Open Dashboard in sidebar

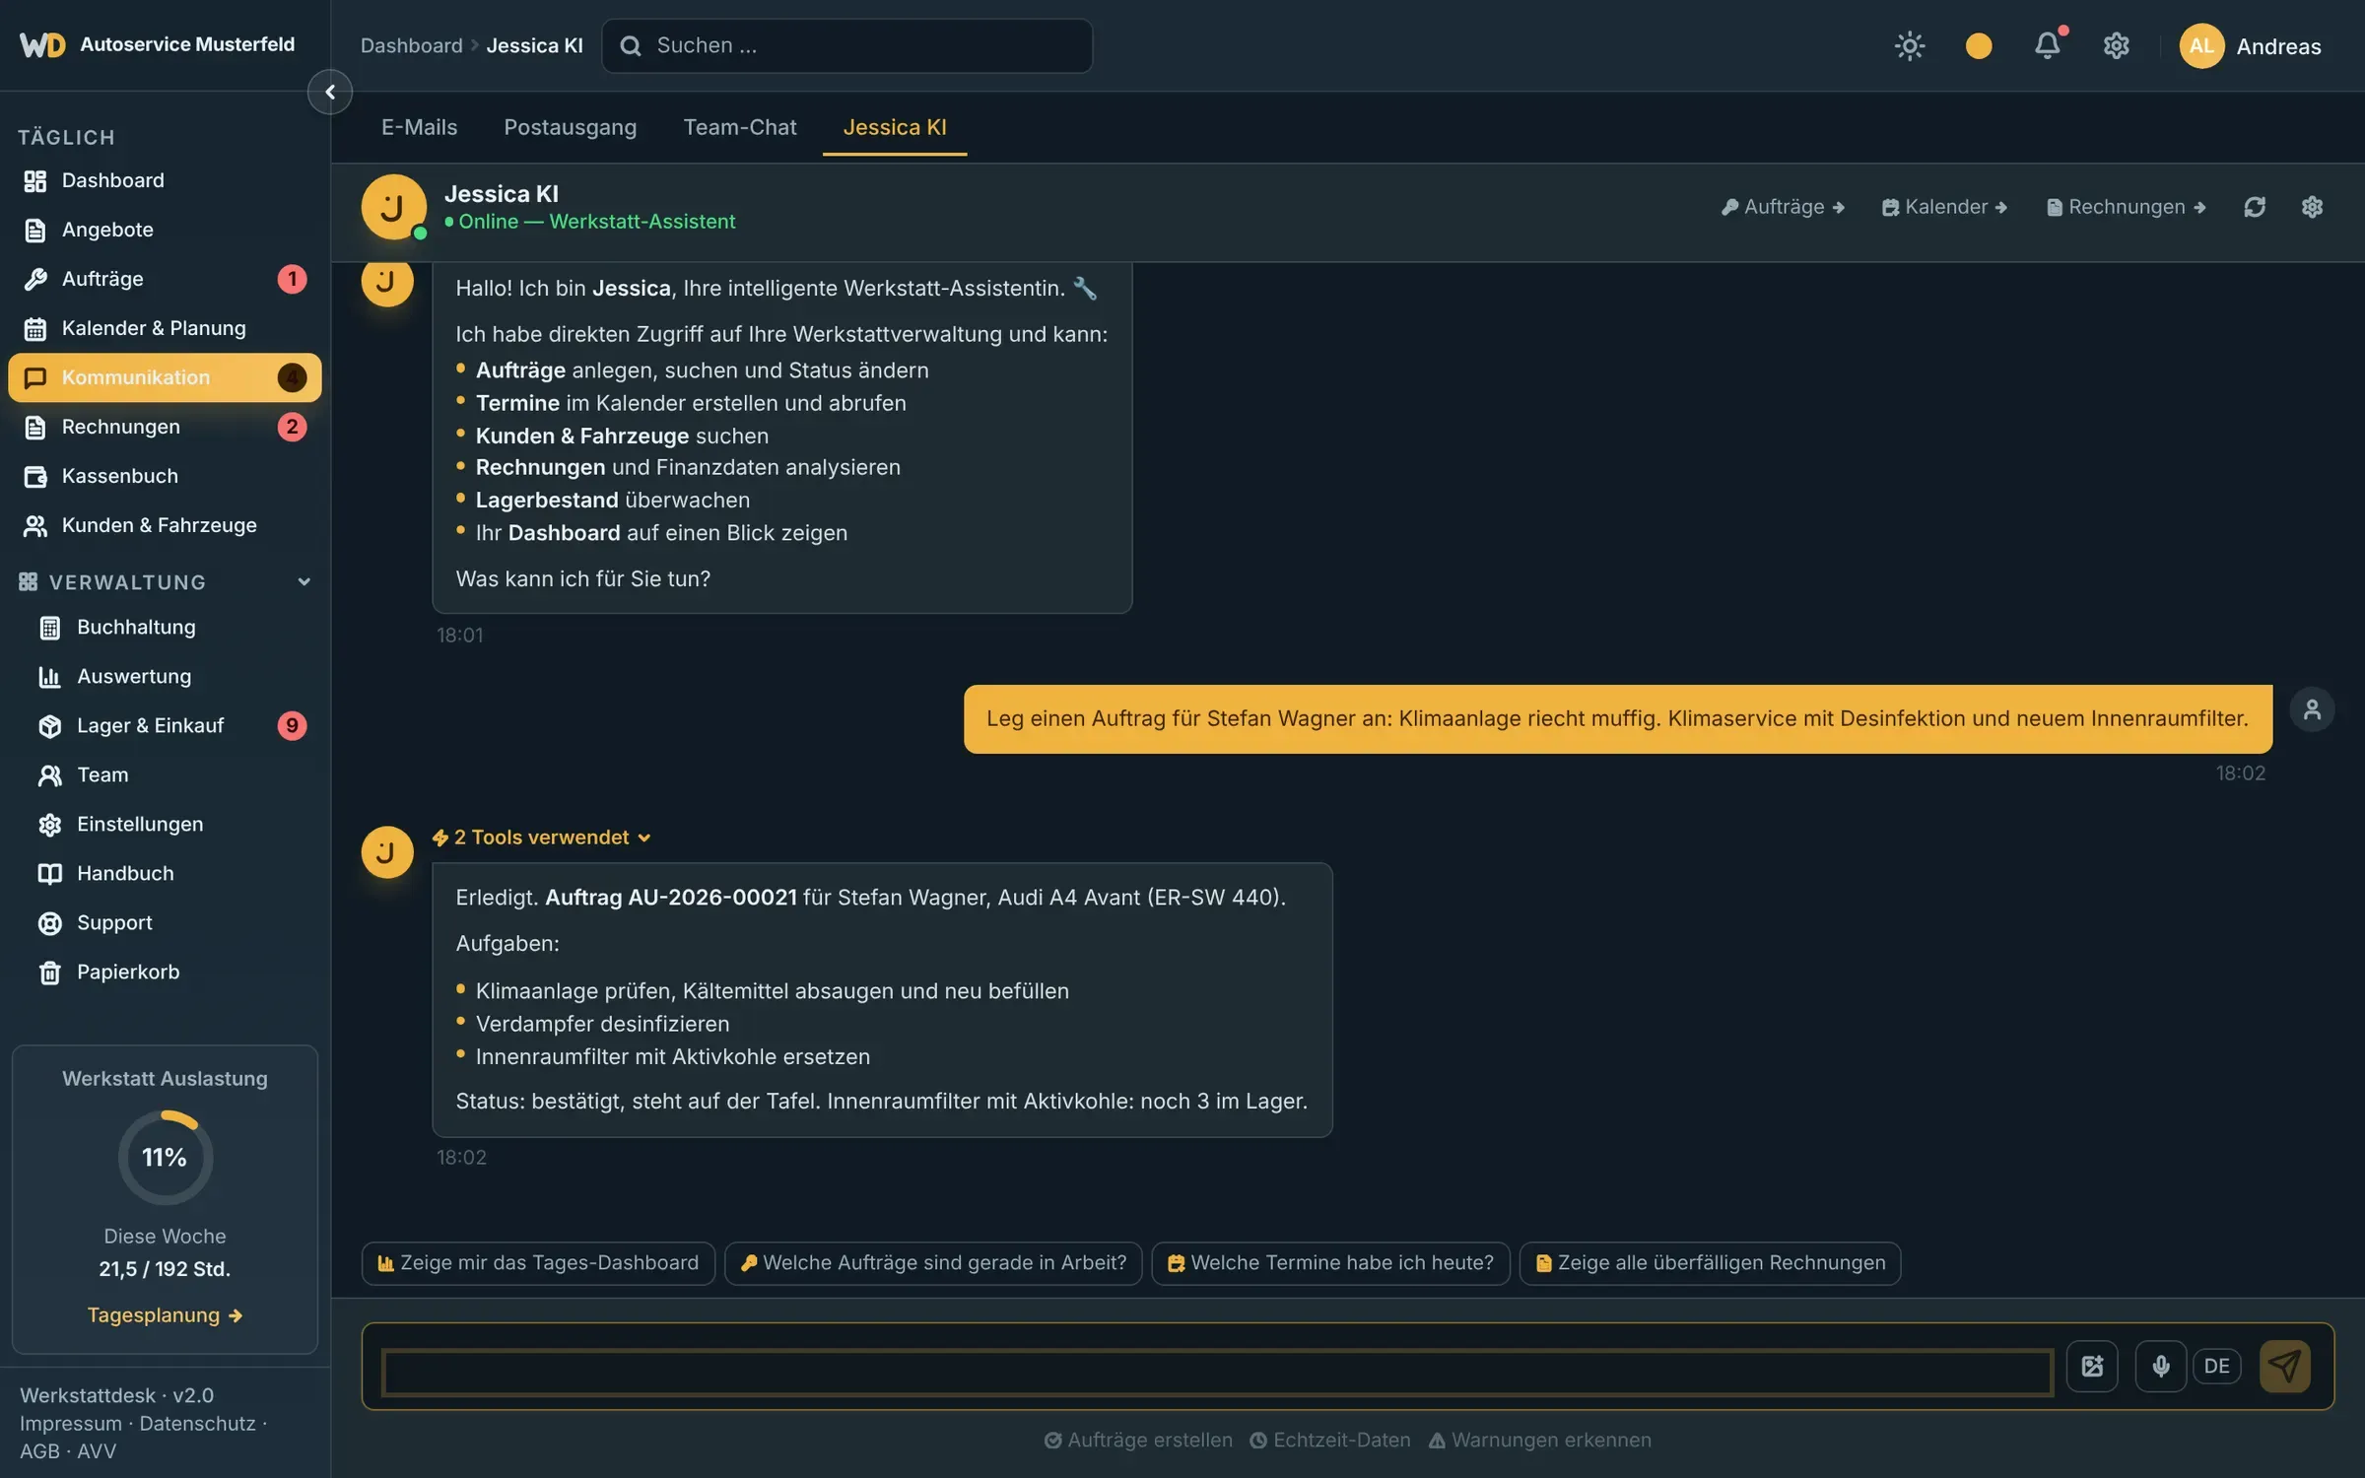[x=165, y=180]
